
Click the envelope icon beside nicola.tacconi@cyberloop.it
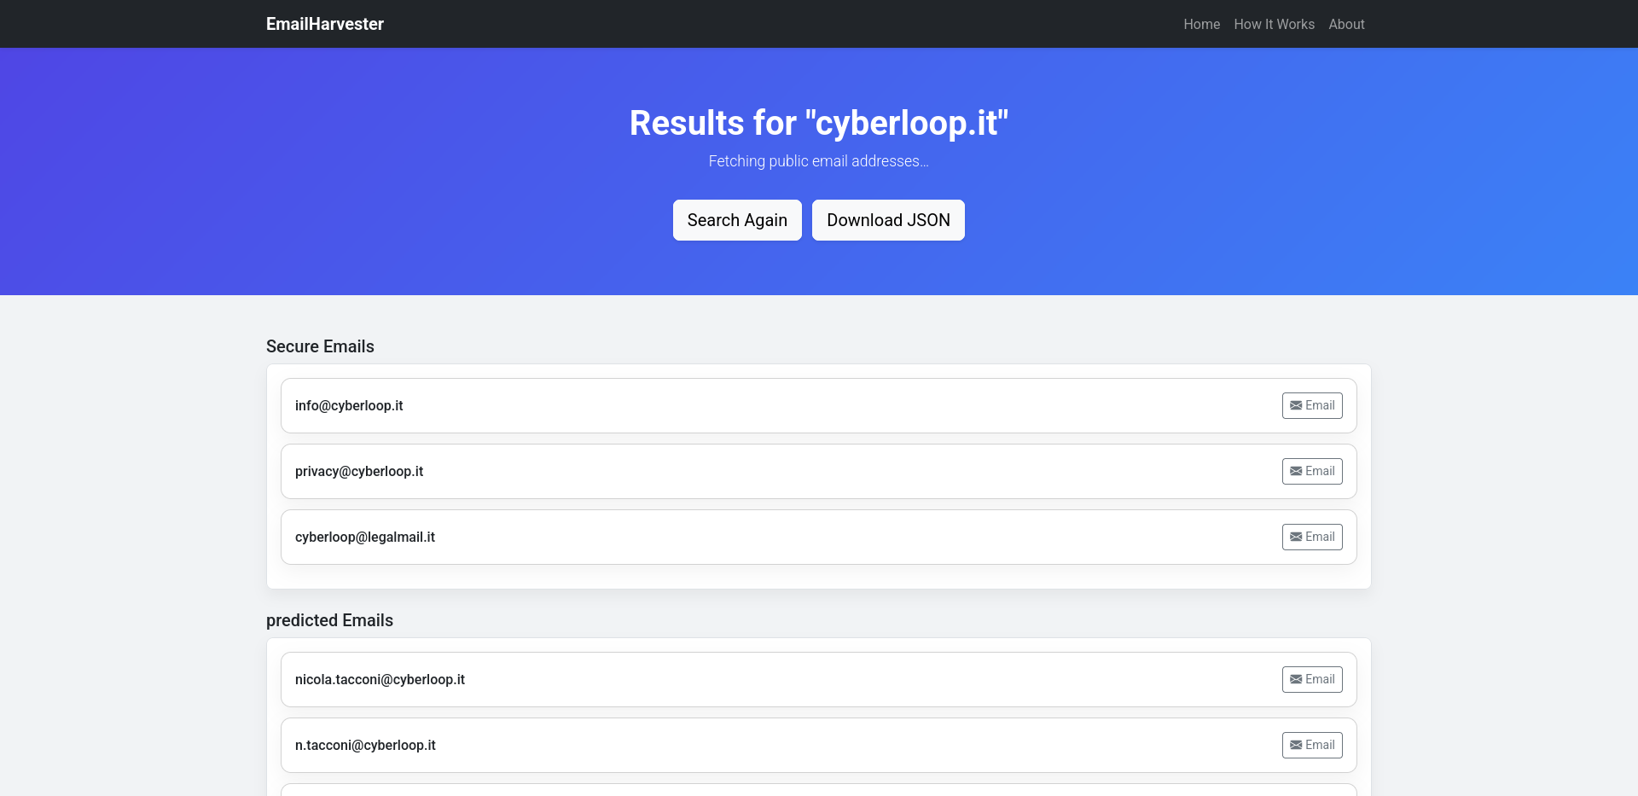(x=1294, y=679)
